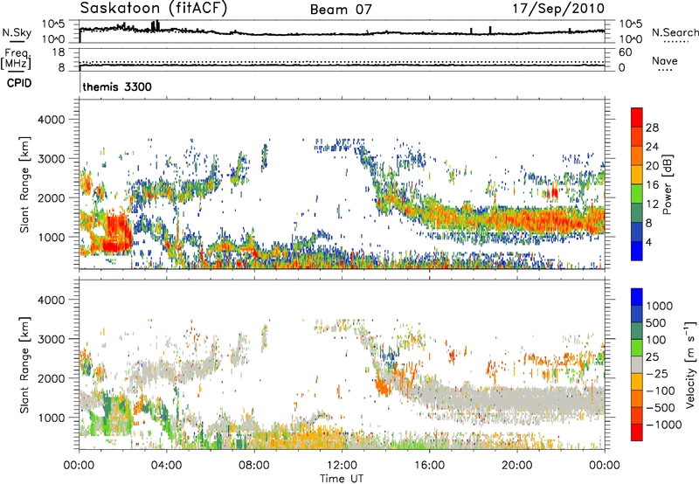Click the small red power spot near 21:40 UT
Image resolution: width=699 pixels, height=484 pixels.
tap(554, 192)
